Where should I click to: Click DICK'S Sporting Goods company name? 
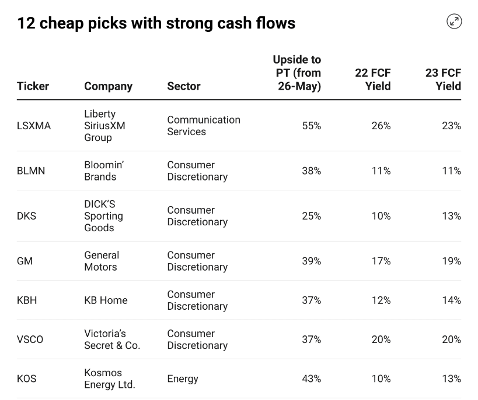[x=103, y=216]
